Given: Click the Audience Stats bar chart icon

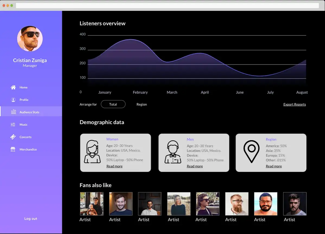Looking at the screenshot, I should click(x=14, y=112).
